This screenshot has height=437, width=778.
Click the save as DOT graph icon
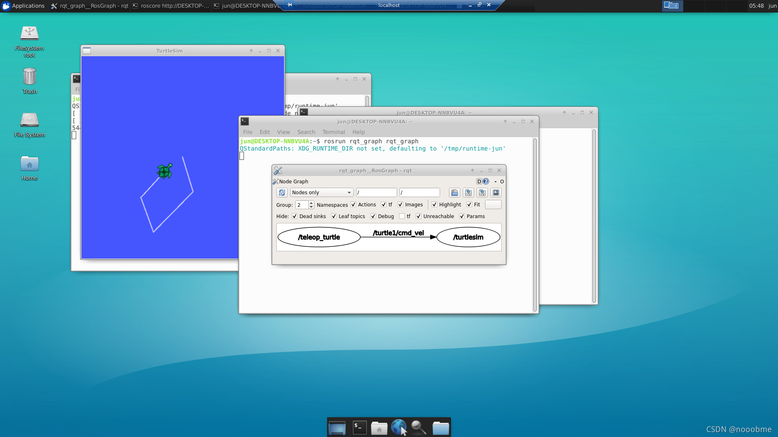468,193
